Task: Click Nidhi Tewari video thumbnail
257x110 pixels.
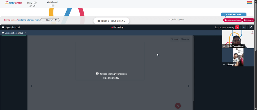Action: (238, 39)
